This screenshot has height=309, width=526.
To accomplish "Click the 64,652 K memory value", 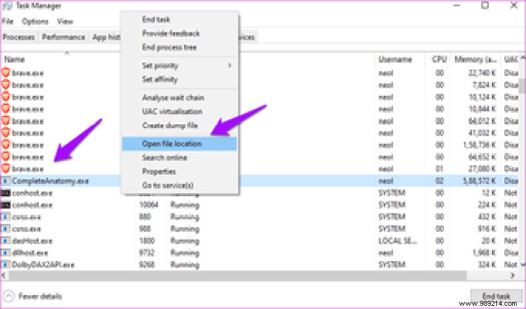I will (x=483, y=157).
